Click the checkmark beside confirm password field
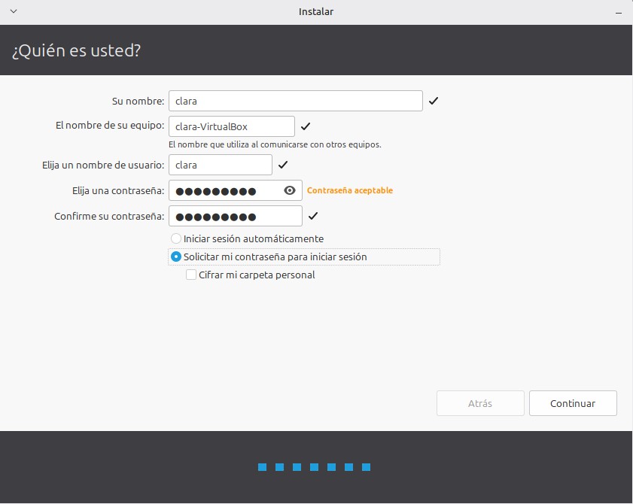Viewport: 633px width, 504px height. (x=313, y=217)
